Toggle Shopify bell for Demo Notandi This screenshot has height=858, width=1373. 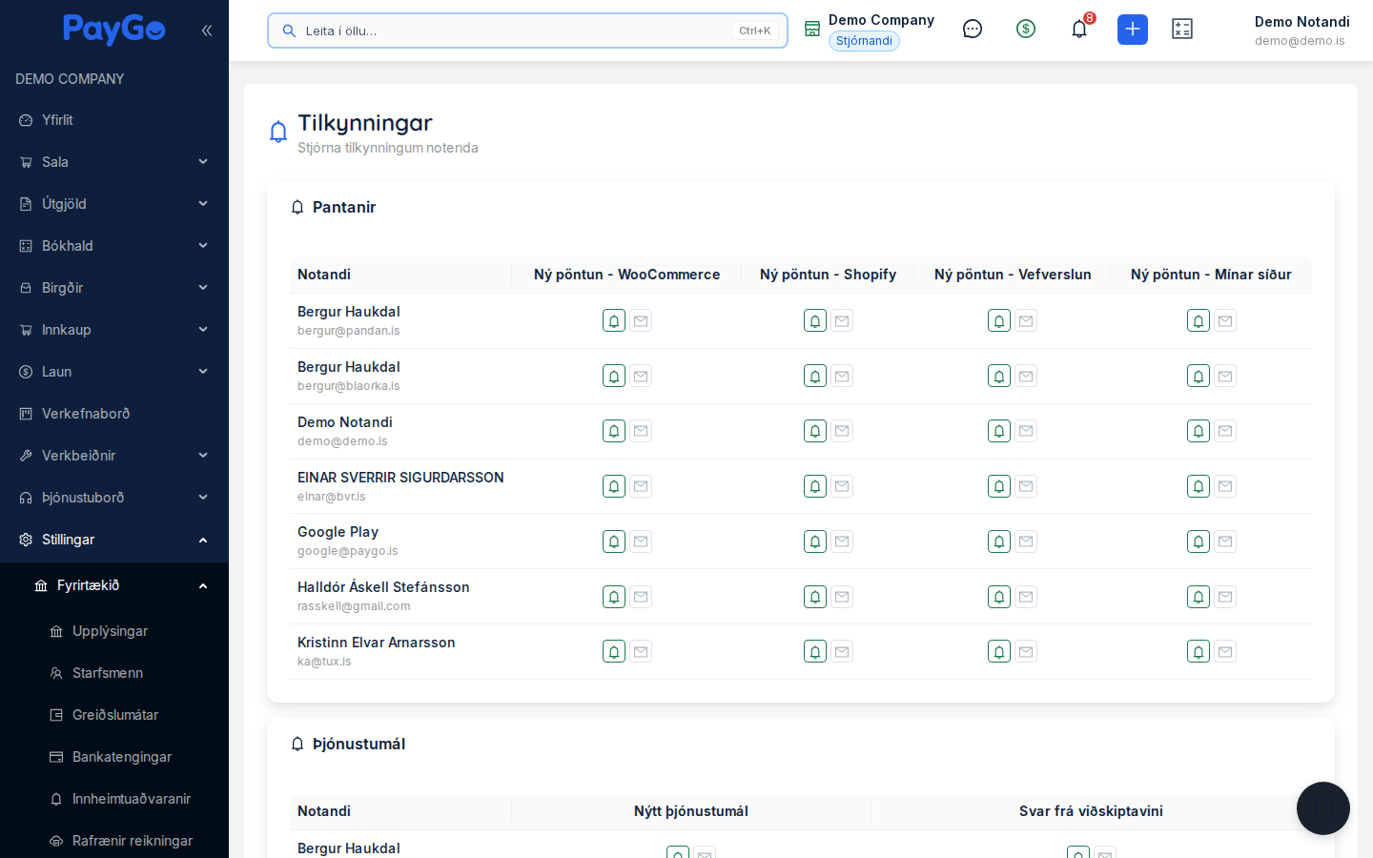pos(815,432)
